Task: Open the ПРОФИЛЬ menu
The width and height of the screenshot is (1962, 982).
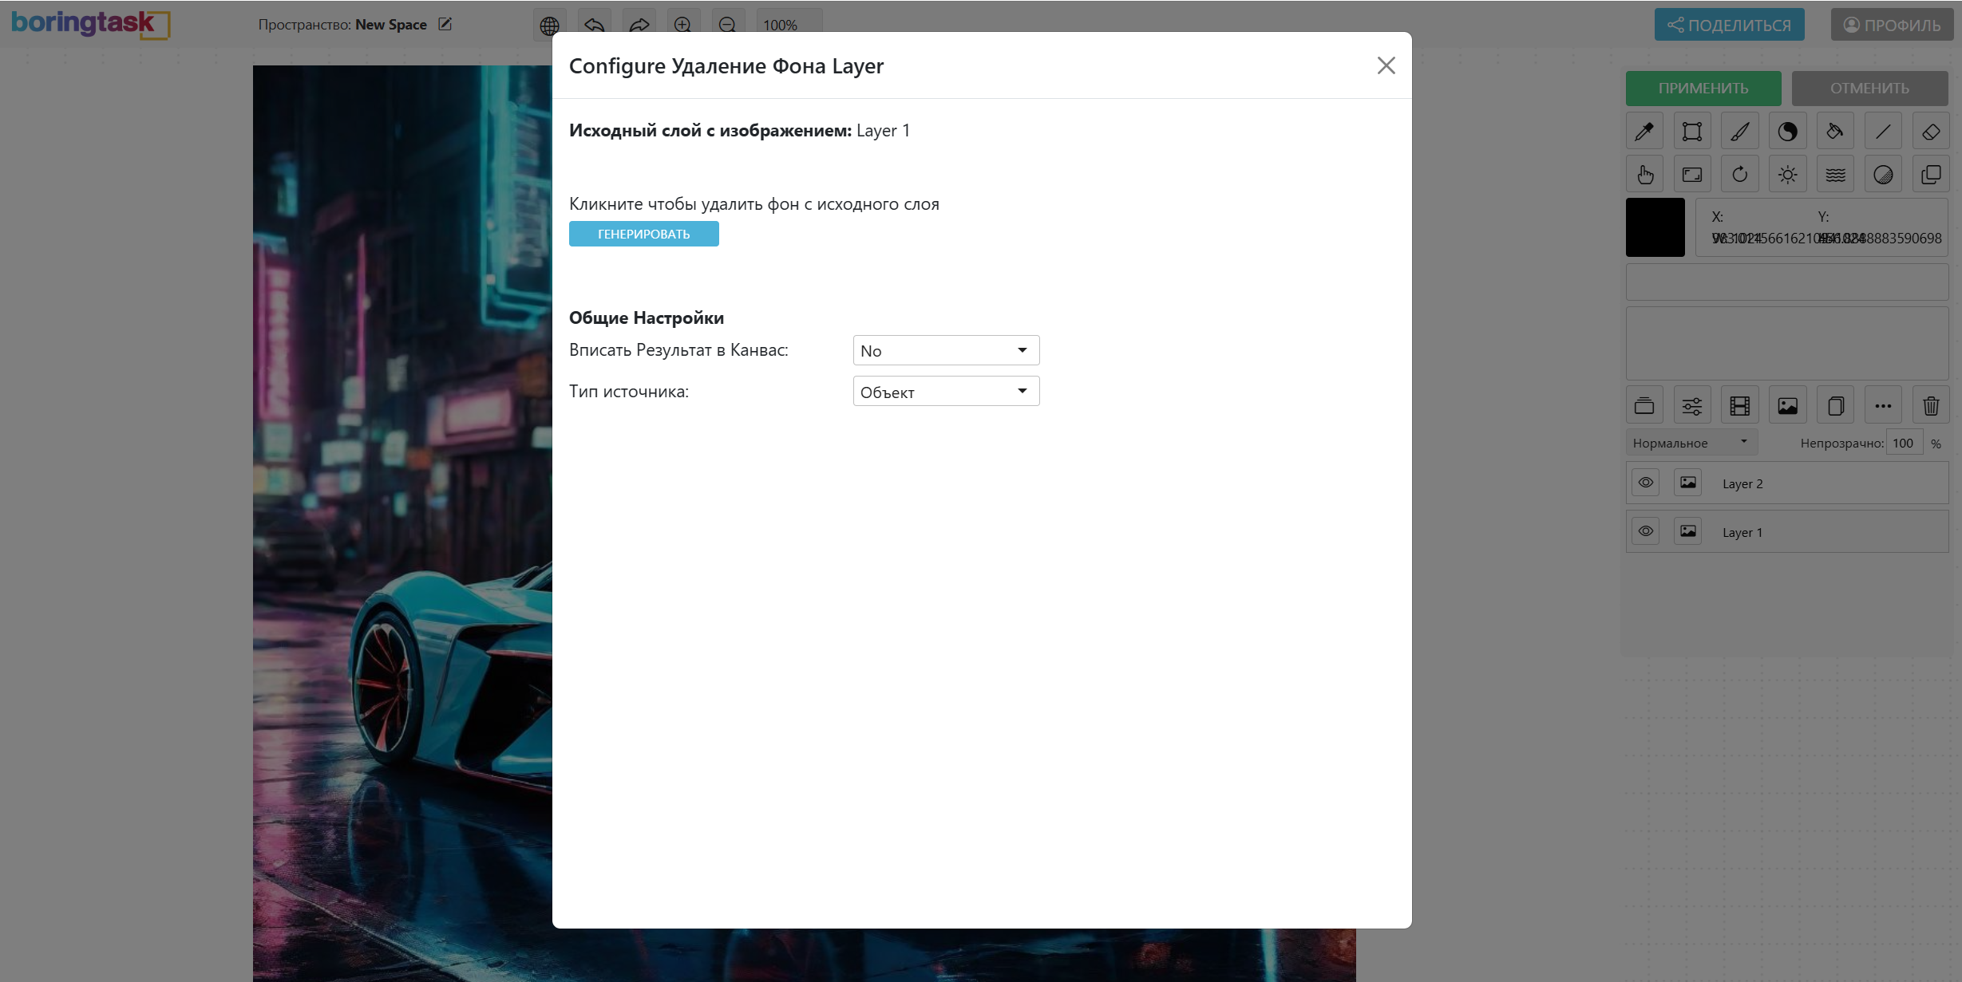Action: coord(1892,26)
